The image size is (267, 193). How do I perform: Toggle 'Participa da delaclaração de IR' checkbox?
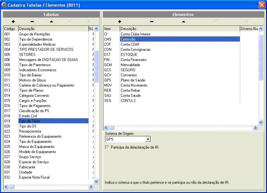tap(107, 147)
